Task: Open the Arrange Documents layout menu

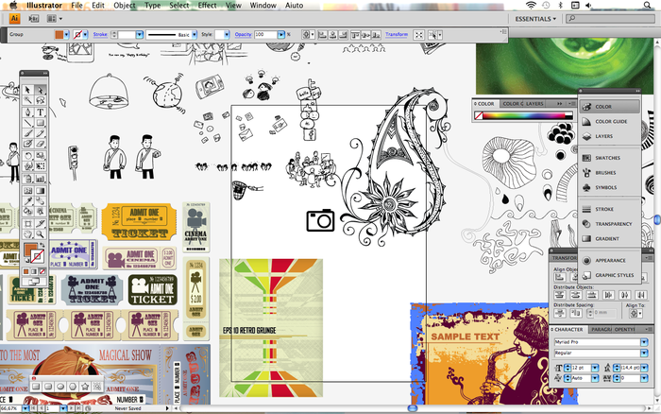Action: click(x=55, y=19)
